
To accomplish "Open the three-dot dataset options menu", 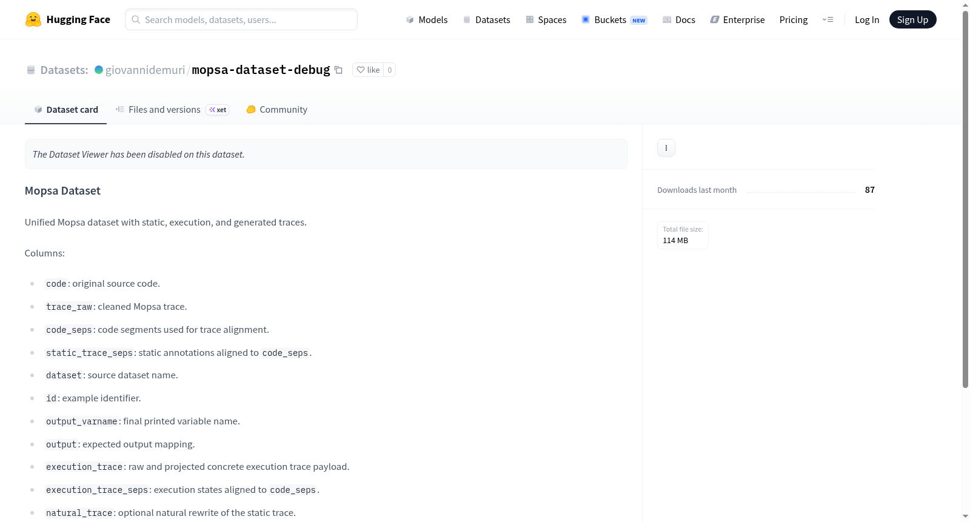I will click(666, 148).
